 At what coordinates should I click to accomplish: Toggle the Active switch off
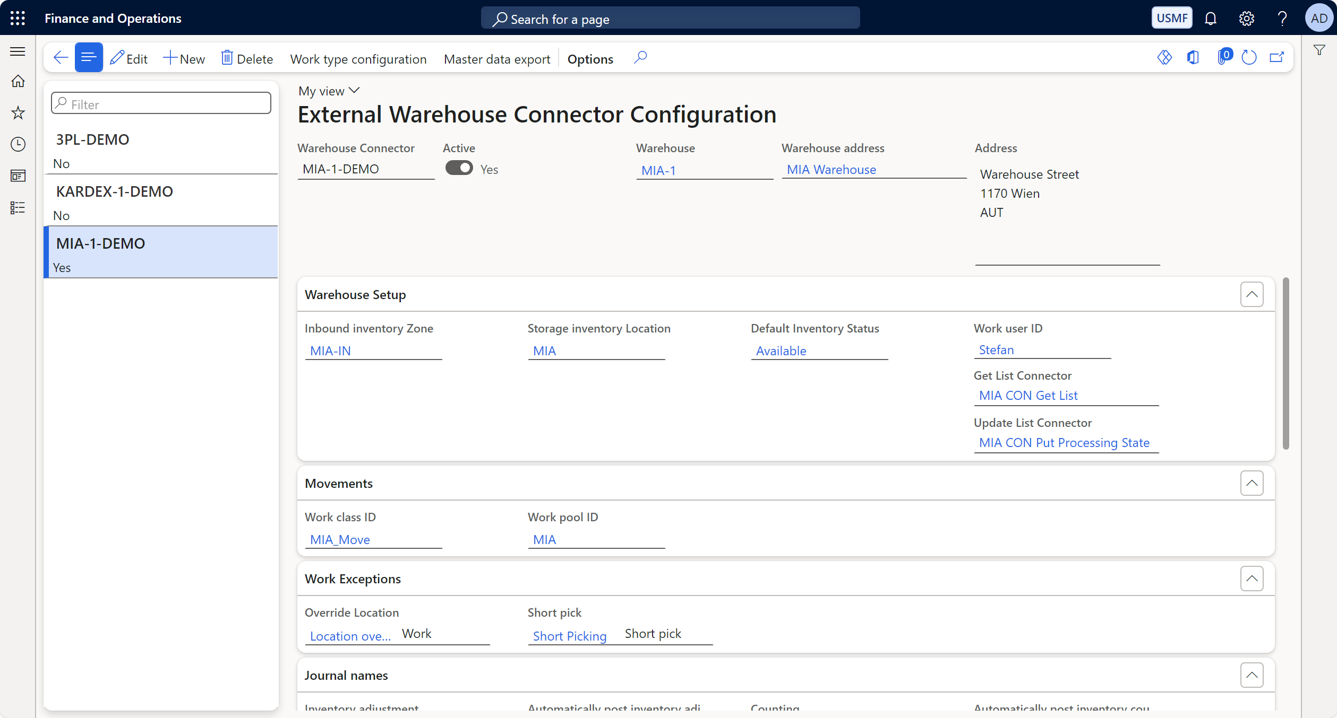tap(459, 168)
